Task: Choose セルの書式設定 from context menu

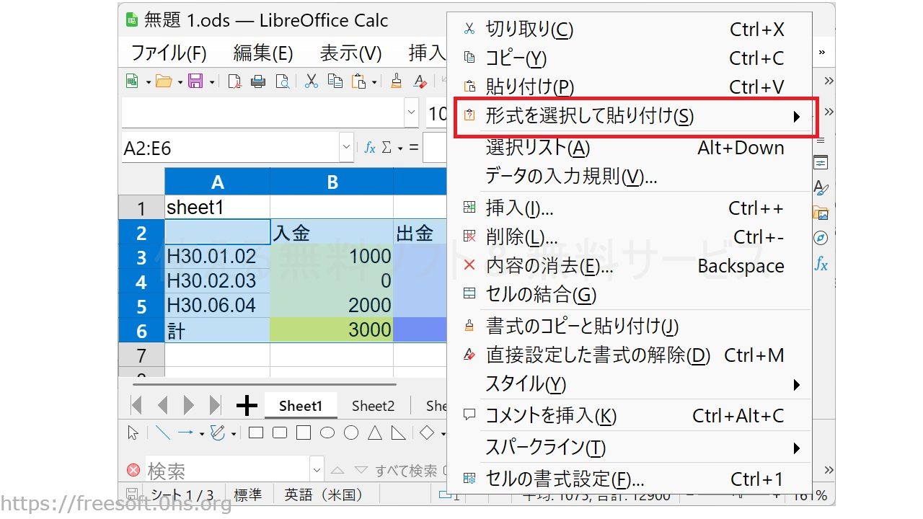Action: click(564, 479)
